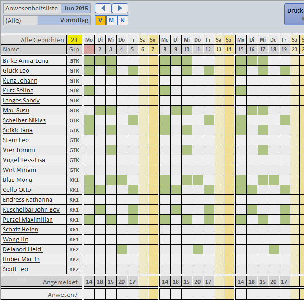The image size is (304, 300).
Task: Click Delanori Heidi's attendance cell on day 4
Action: tap(122, 249)
